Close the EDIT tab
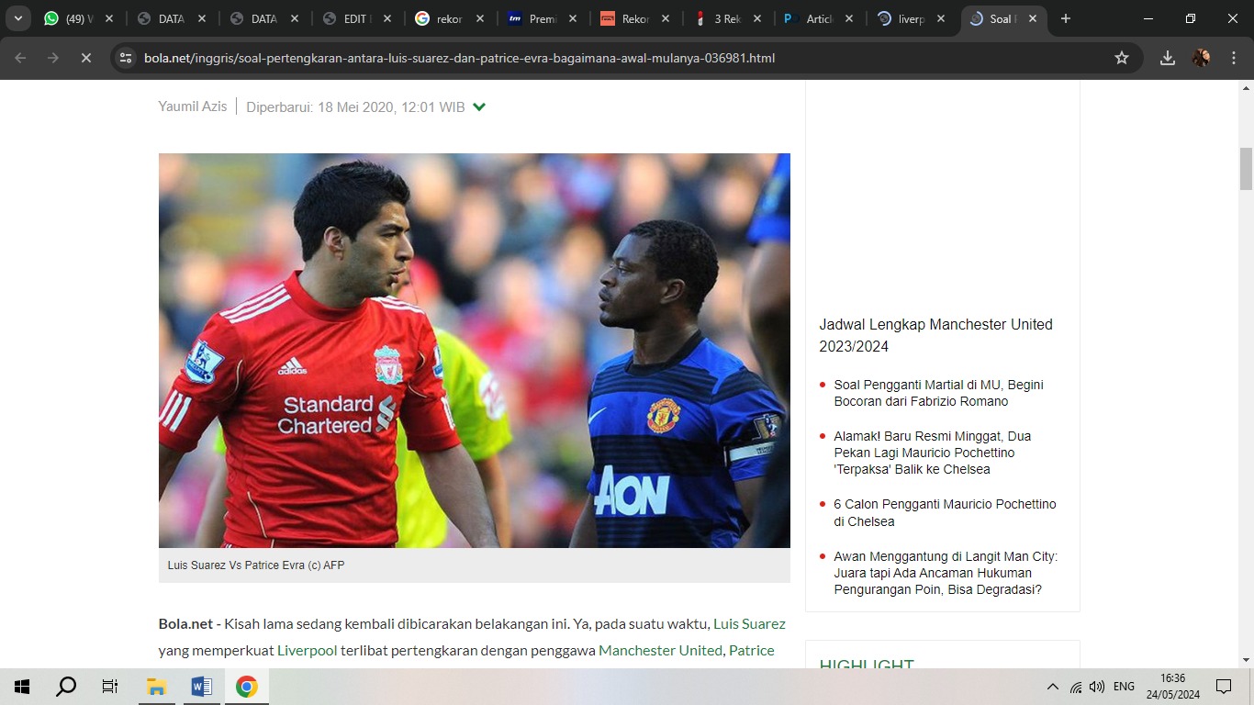Viewport: 1254px width, 705px height. click(x=387, y=18)
